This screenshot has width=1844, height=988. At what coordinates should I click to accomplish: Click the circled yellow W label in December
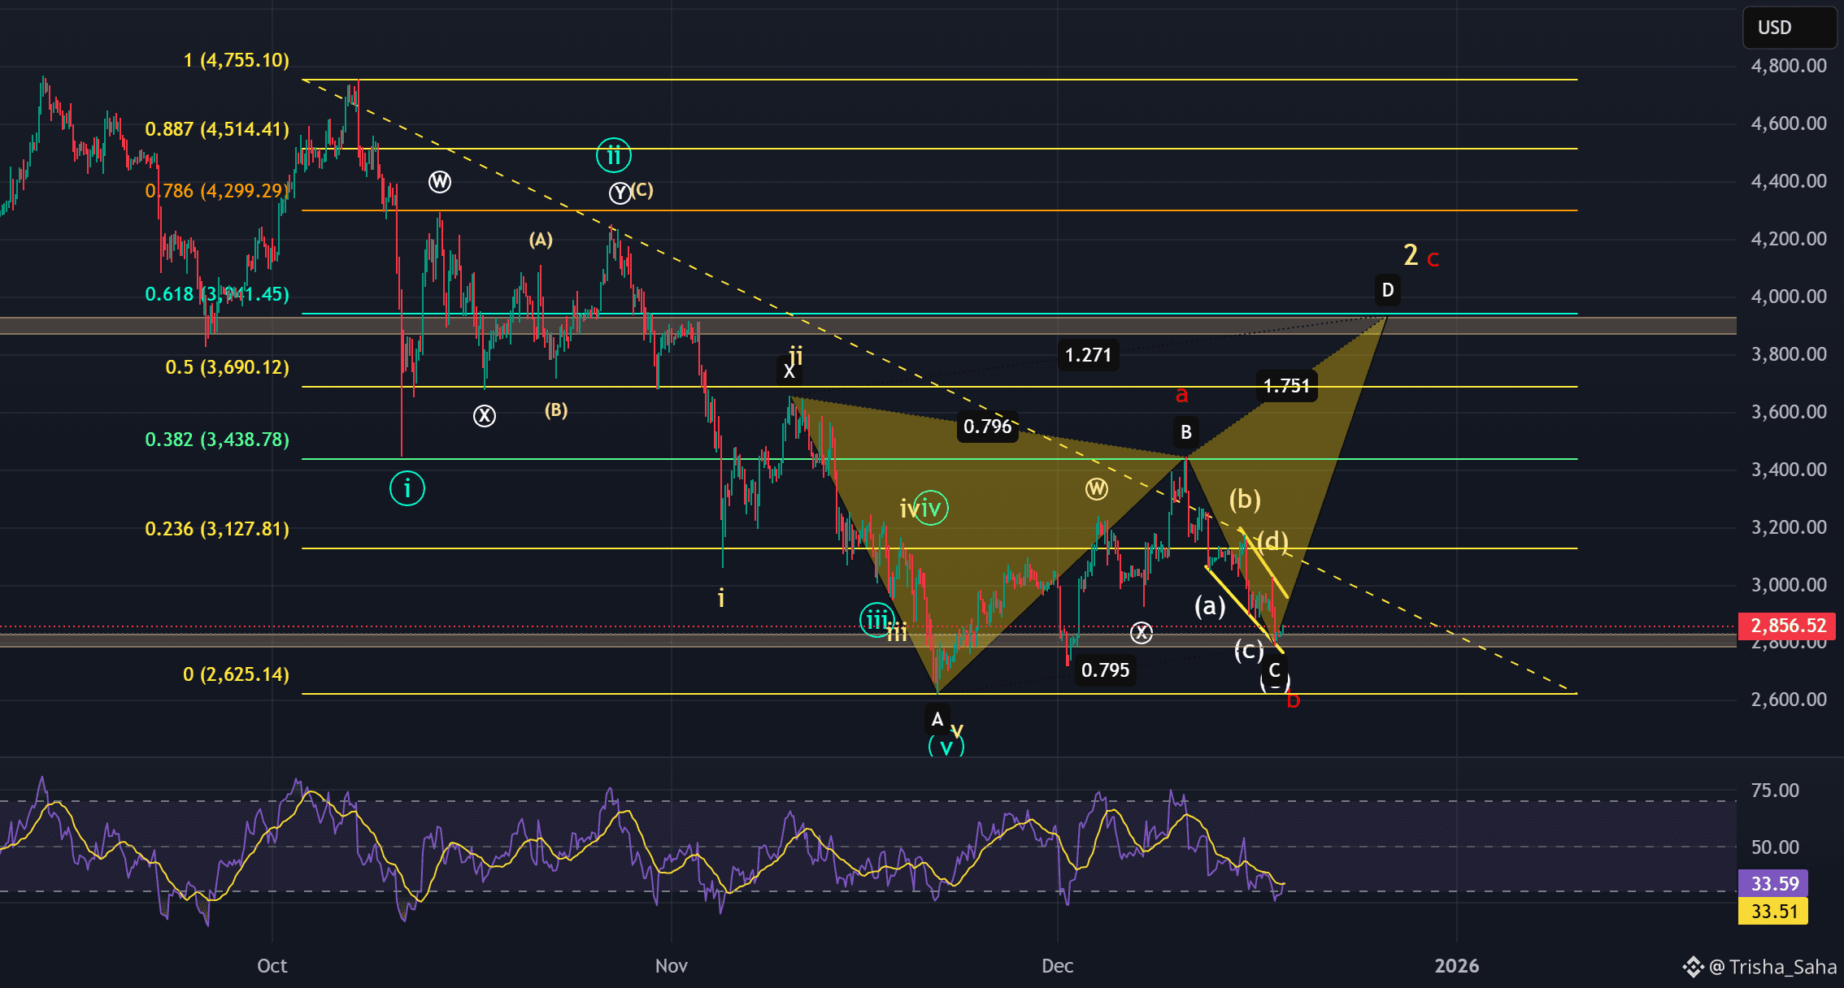pos(1096,489)
